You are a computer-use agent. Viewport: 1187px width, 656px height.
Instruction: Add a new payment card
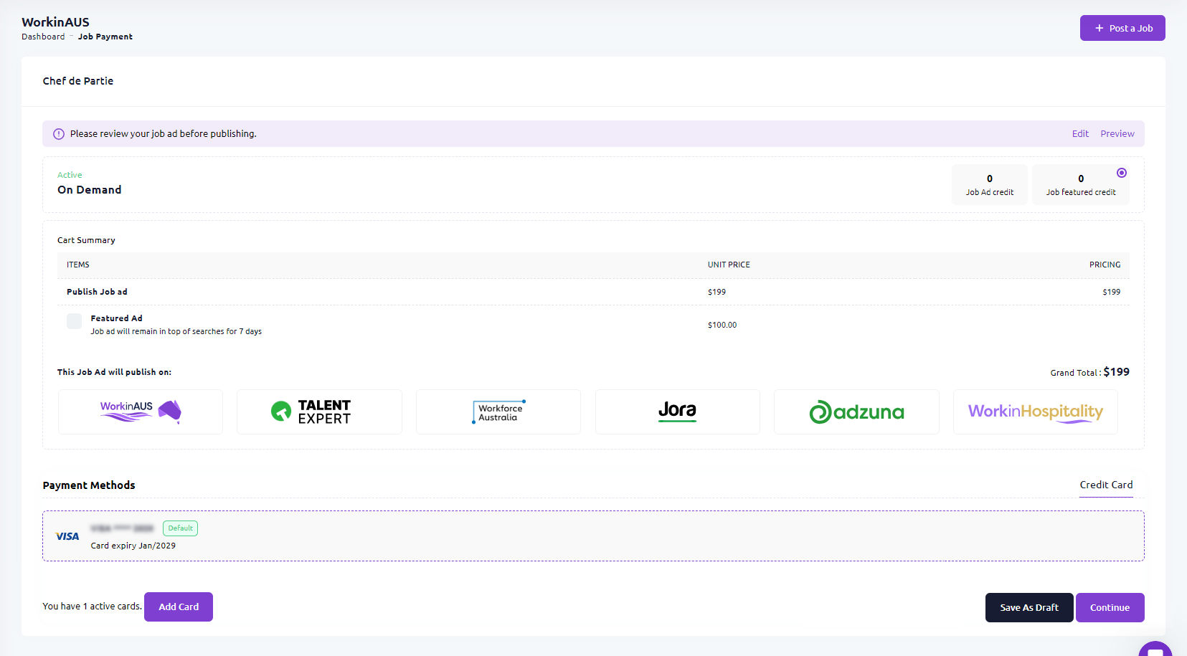point(179,607)
